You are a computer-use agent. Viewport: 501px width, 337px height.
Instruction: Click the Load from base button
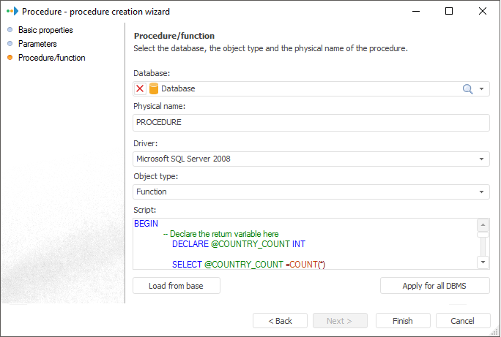176,286
